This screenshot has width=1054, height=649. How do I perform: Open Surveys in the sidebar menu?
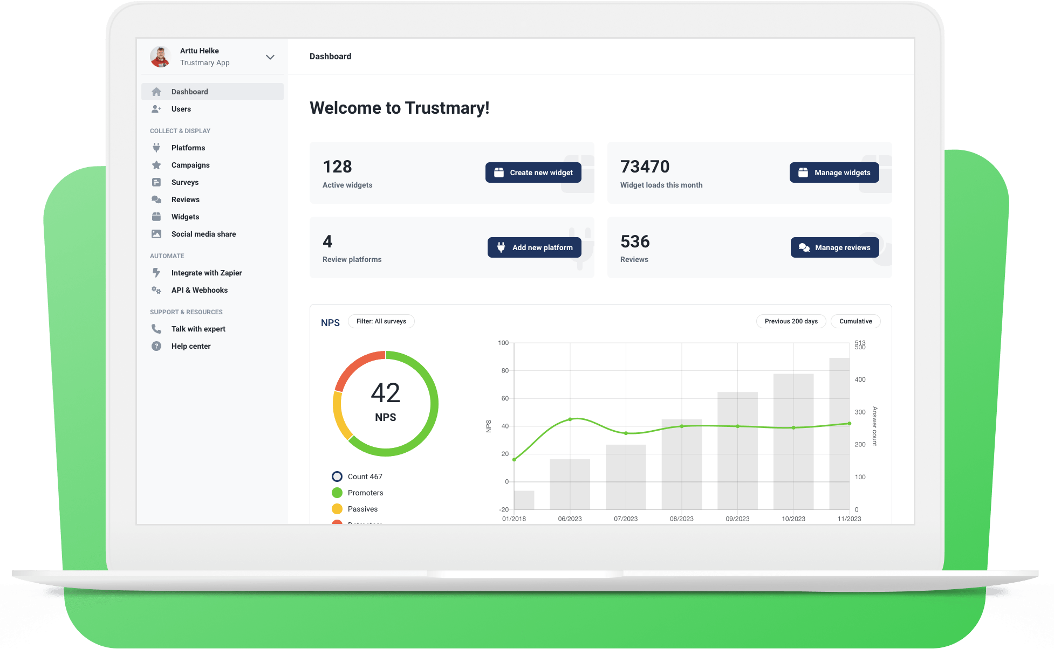coord(185,182)
